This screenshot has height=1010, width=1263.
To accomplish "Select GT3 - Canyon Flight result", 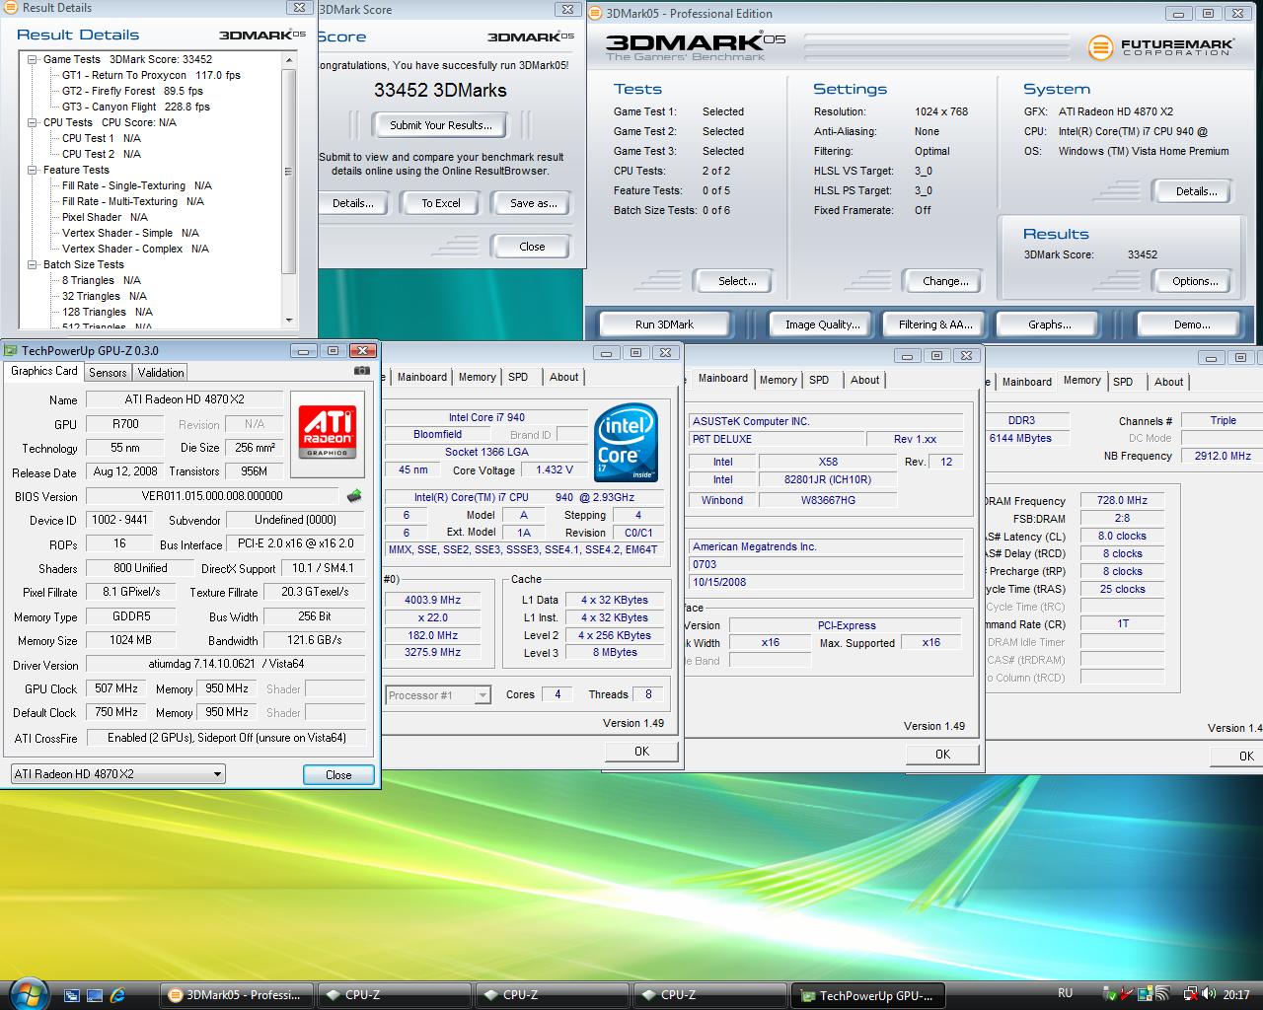I will click(x=135, y=107).
